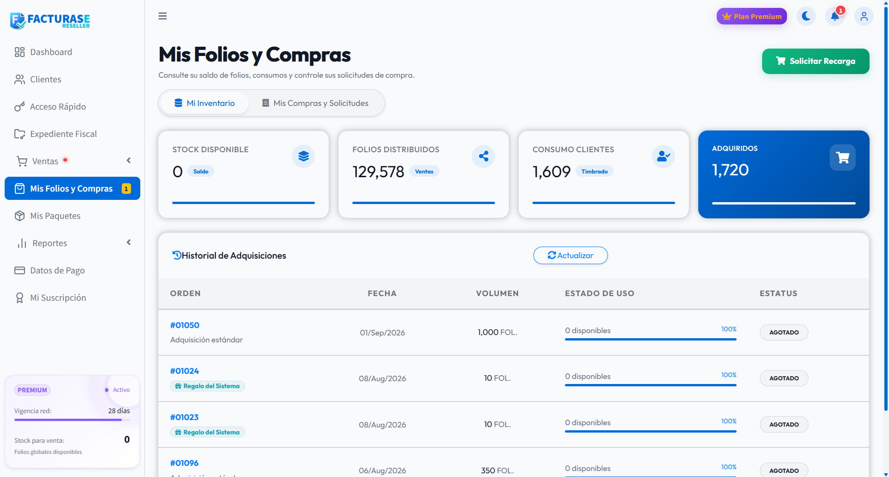Image resolution: width=889 pixels, height=477 pixels.
Task: Click the Clientes people icon
Action: (x=19, y=79)
